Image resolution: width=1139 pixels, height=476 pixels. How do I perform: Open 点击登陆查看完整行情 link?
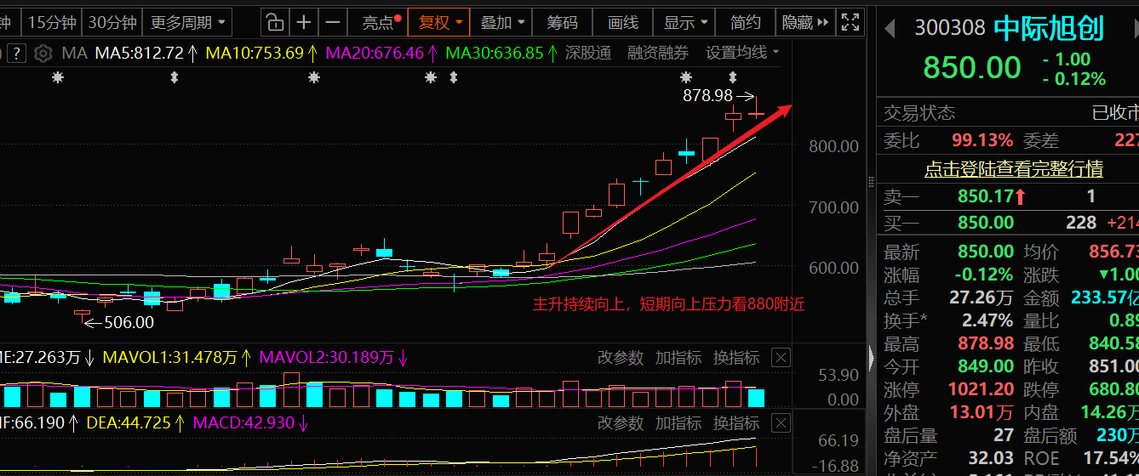(1014, 169)
